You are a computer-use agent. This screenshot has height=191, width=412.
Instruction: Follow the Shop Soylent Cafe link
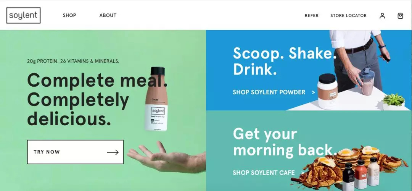tap(264, 173)
